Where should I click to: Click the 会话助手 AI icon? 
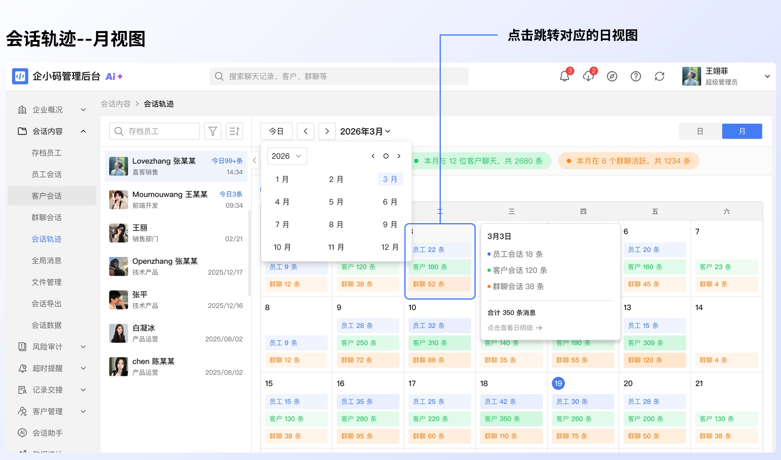[x=22, y=433]
